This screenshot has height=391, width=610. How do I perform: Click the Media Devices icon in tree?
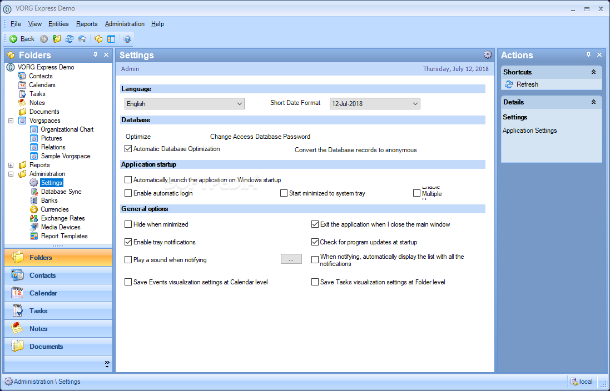34,227
